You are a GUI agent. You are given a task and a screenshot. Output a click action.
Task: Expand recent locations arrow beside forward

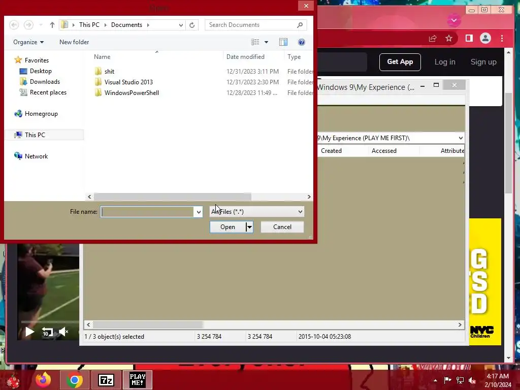coord(41,25)
